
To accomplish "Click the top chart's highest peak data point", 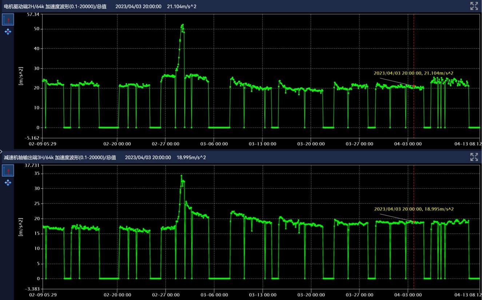I will (183, 25).
